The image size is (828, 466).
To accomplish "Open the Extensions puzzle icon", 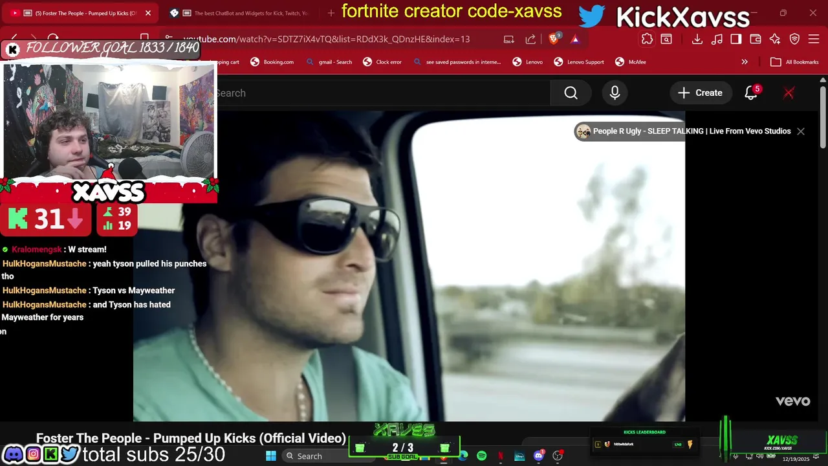I will 647,39.
